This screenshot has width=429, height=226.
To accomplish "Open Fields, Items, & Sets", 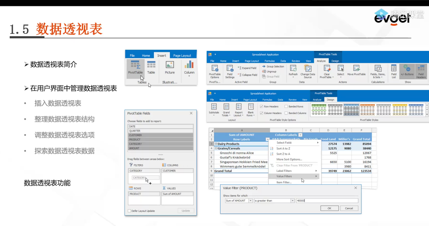I will tap(378, 72).
